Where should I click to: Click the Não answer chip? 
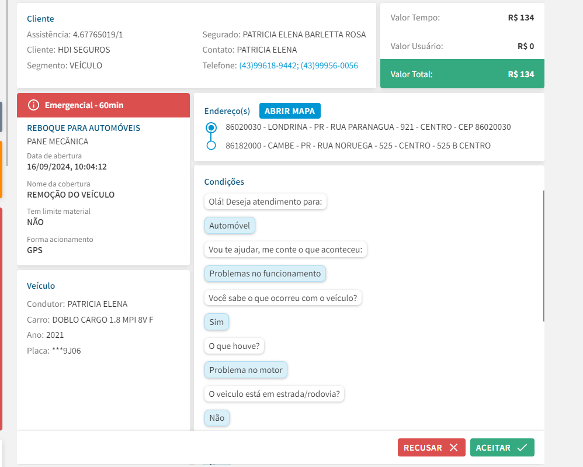click(x=217, y=418)
